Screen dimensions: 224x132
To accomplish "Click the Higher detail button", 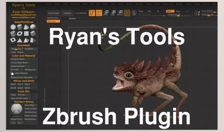I will 21,52.
